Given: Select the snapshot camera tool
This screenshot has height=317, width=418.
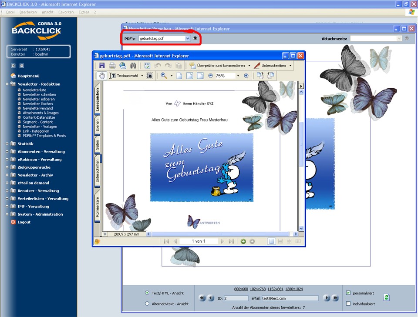Looking at the screenshot, I should pos(150,76).
